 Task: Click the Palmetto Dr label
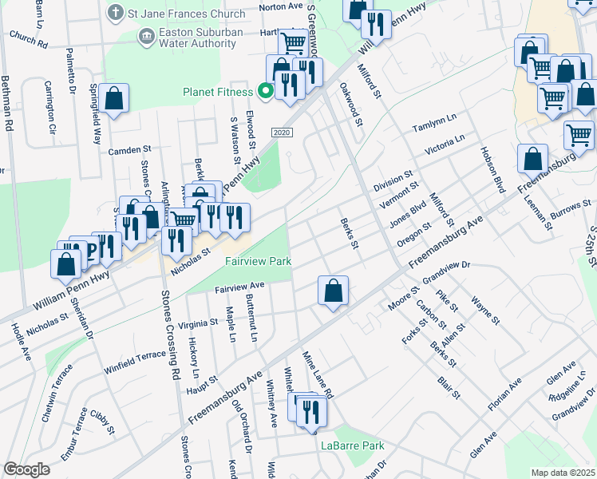(x=71, y=71)
